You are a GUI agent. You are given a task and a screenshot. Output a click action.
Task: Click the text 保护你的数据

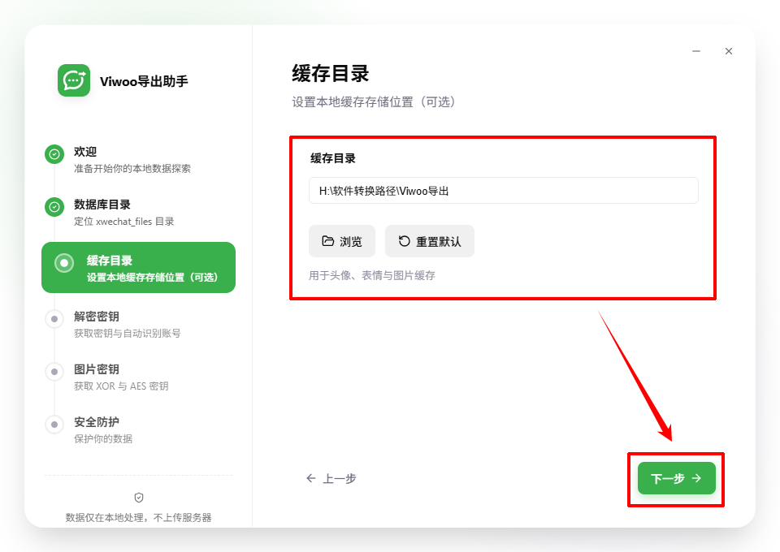coord(103,438)
